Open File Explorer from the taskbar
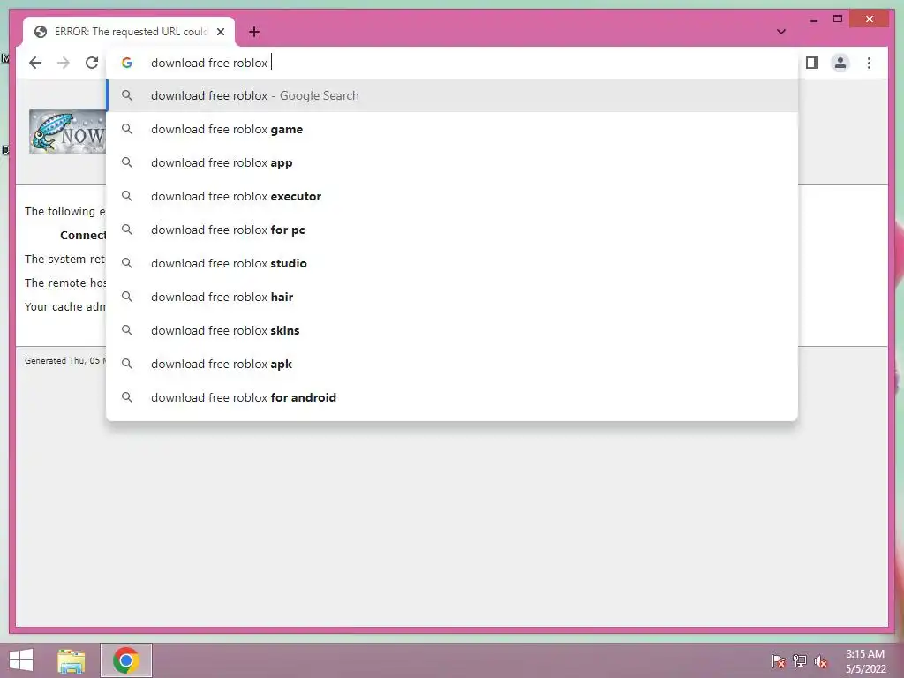 pyautogui.click(x=72, y=660)
